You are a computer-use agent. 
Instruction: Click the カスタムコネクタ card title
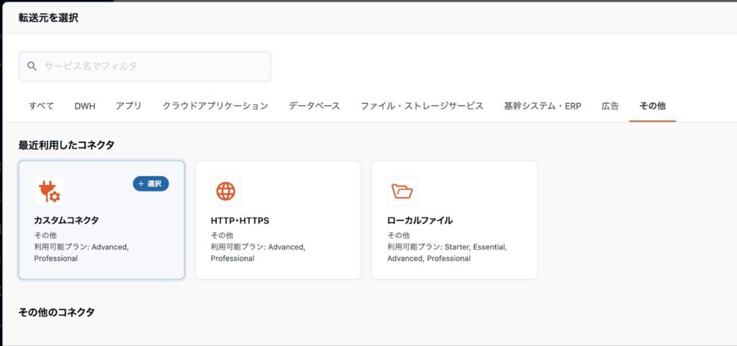(x=66, y=220)
